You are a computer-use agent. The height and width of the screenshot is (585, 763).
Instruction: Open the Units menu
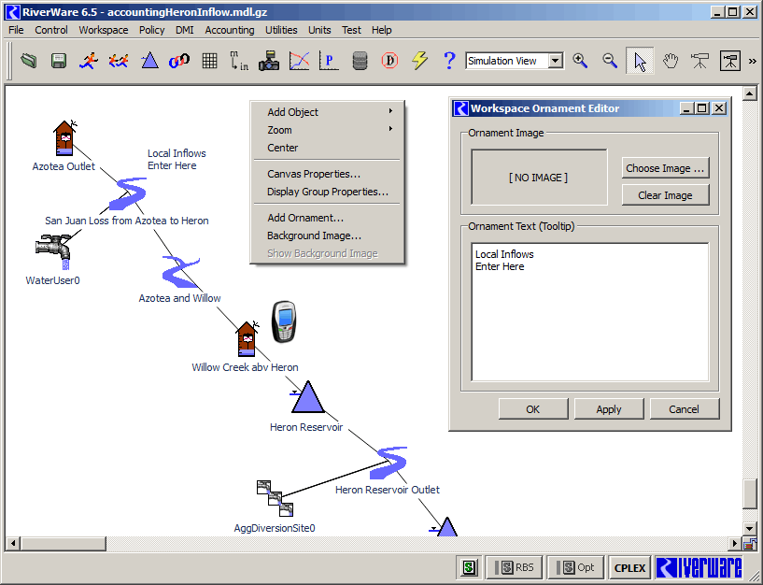coord(319,30)
